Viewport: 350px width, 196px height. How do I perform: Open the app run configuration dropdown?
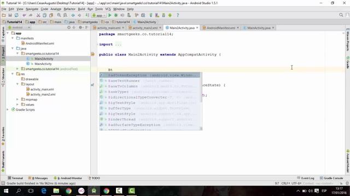point(98,15)
